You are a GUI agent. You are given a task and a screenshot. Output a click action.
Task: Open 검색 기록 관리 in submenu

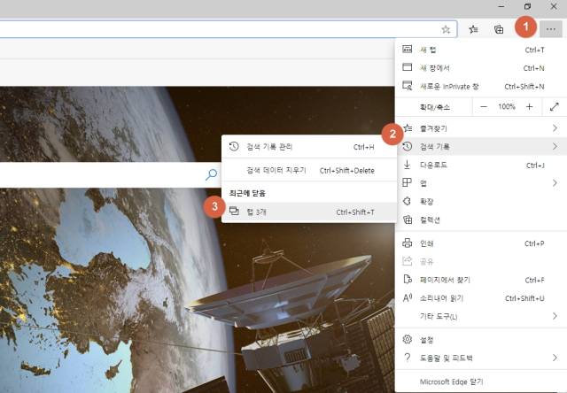(309, 147)
